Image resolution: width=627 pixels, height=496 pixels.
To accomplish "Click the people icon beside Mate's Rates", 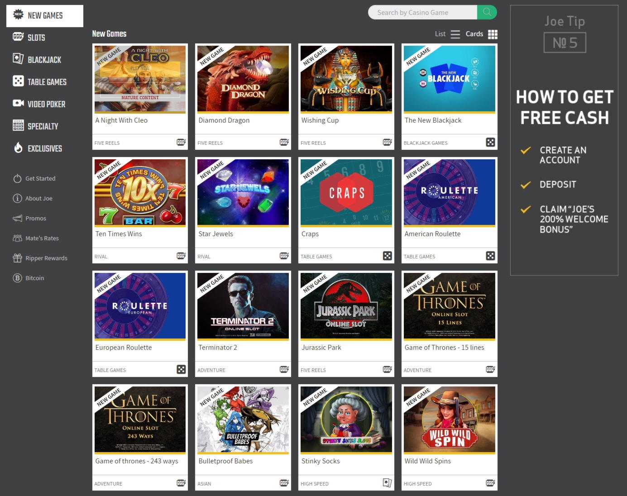I will (x=17, y=238).
